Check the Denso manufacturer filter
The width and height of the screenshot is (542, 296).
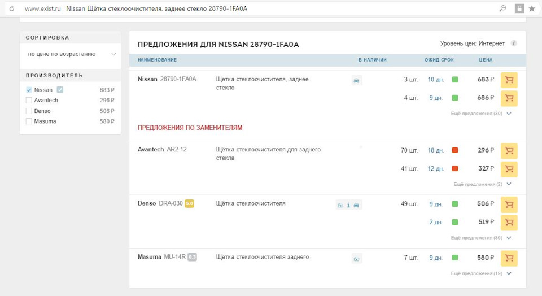click(29, 111)
